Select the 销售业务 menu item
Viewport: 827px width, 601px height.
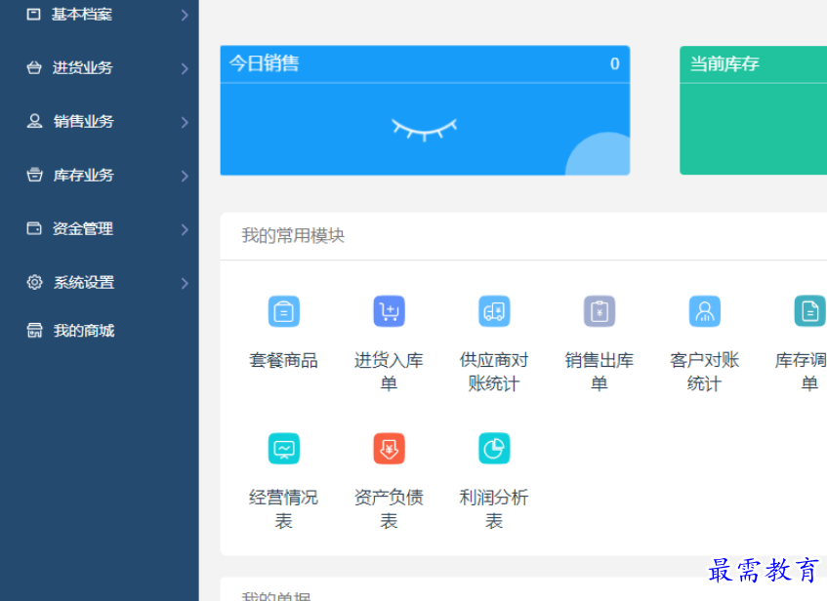click(100, 122)
